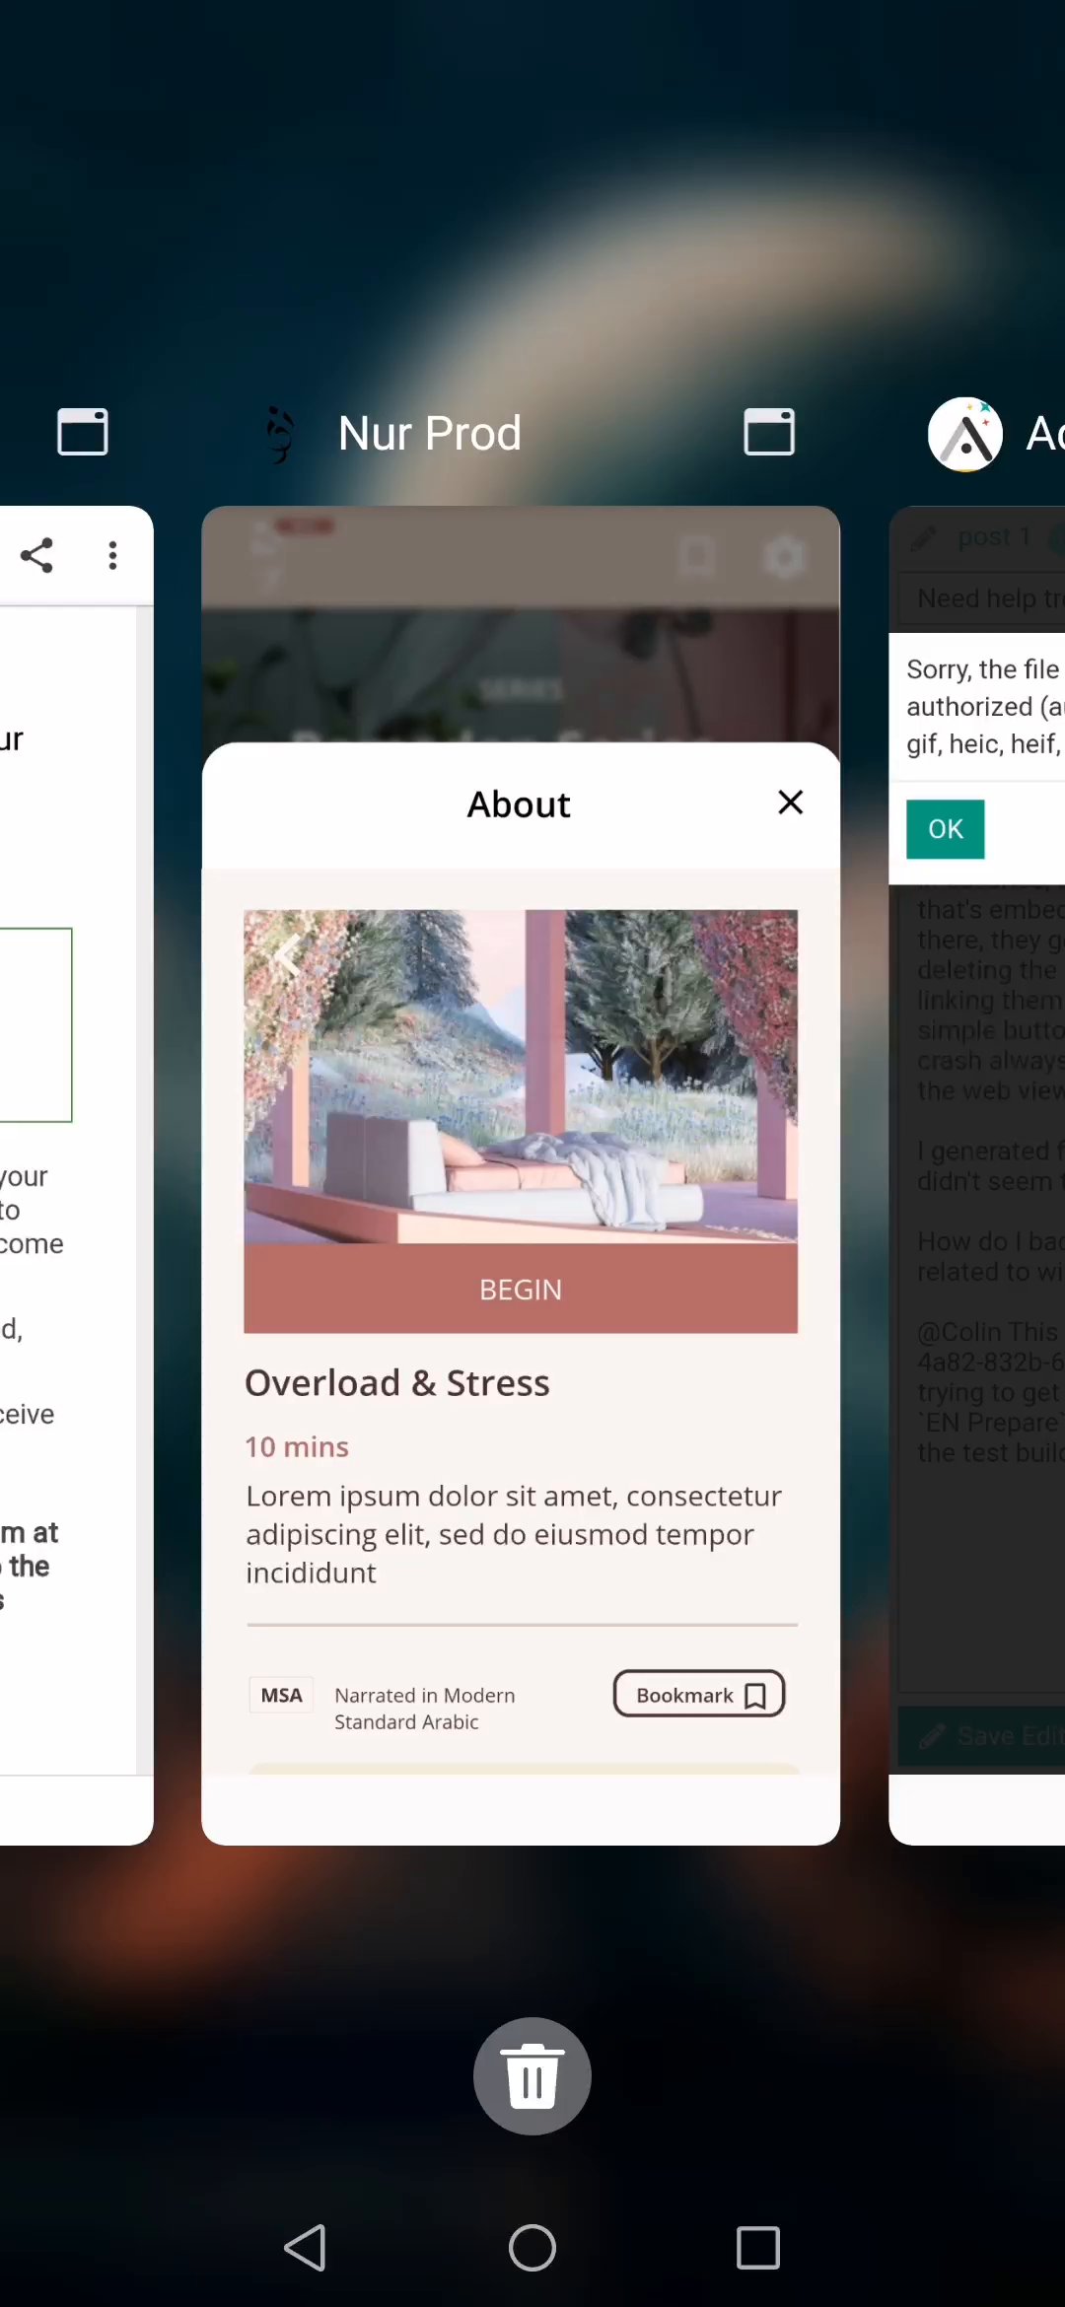
Task: Open the three-dot overflow menu in left card
Action: pos(112,555)
